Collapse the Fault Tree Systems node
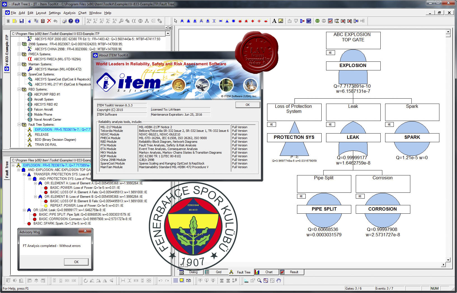This screenshot has width=457, height=293. 19,125
